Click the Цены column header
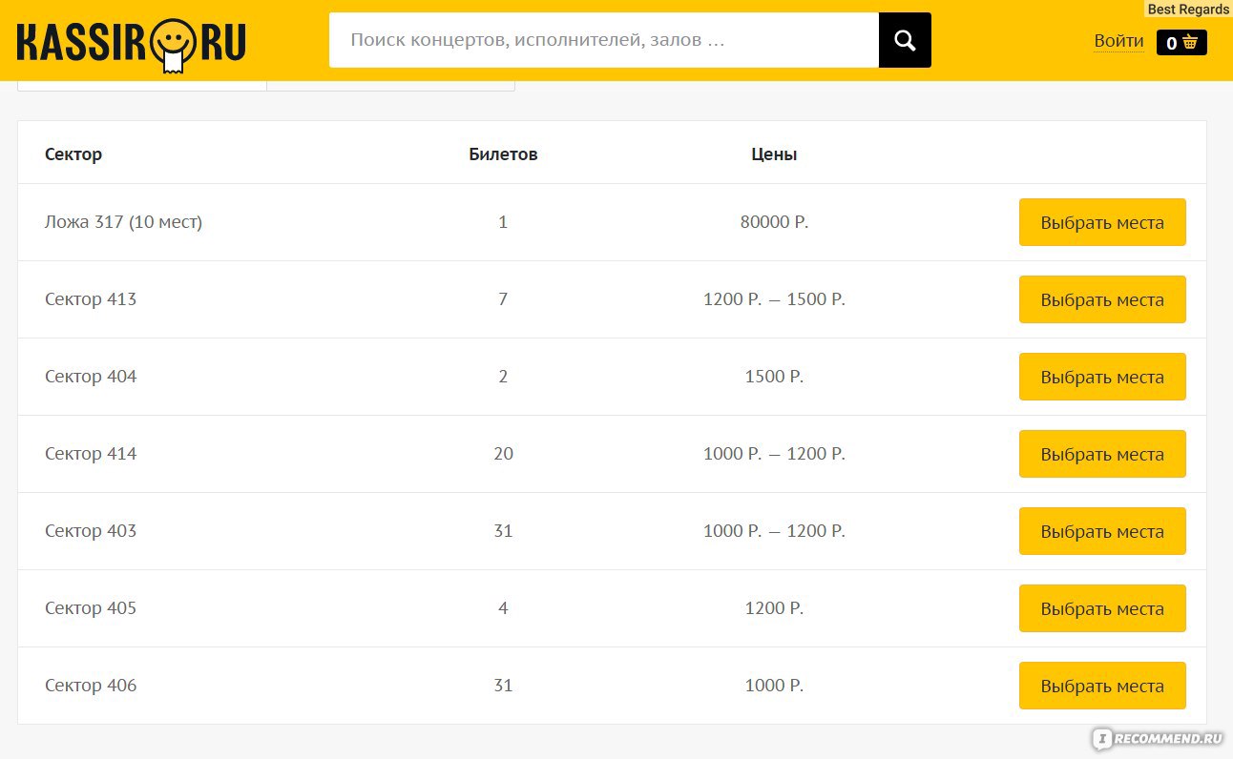The width and height of the screenshot is (1233, 759). pyautogui.click(x=774, y=154)
